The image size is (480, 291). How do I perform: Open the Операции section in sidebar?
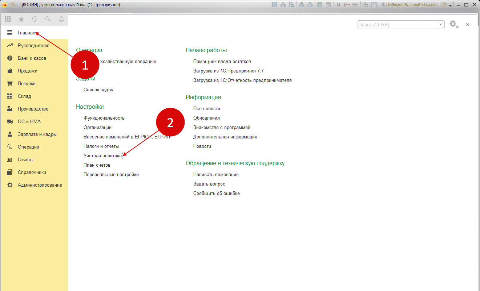(34, 147)
